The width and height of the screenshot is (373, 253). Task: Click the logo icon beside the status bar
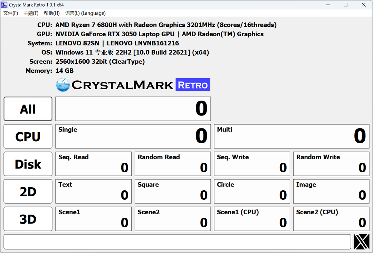coord(361,242)
